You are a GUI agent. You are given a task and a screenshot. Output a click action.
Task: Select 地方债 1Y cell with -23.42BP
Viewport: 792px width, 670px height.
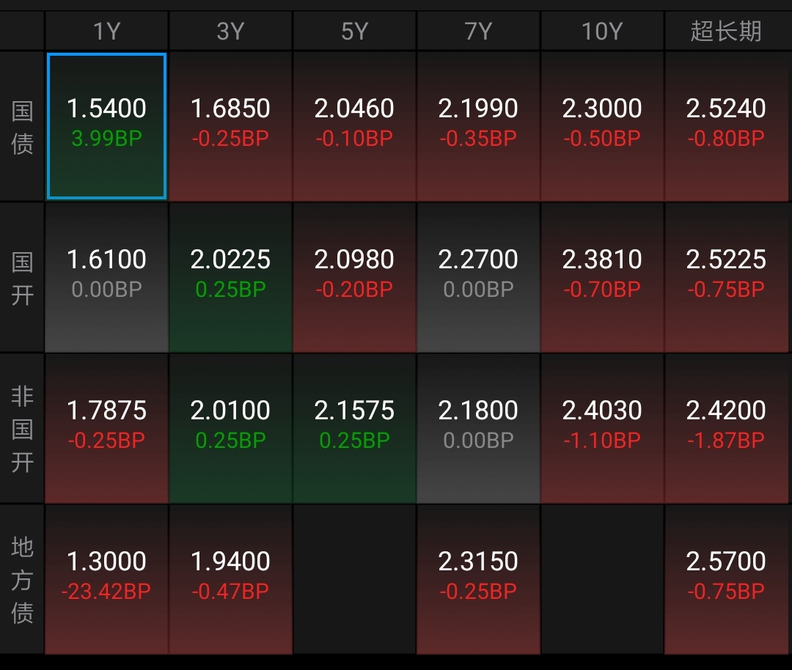tap(106, 579)
